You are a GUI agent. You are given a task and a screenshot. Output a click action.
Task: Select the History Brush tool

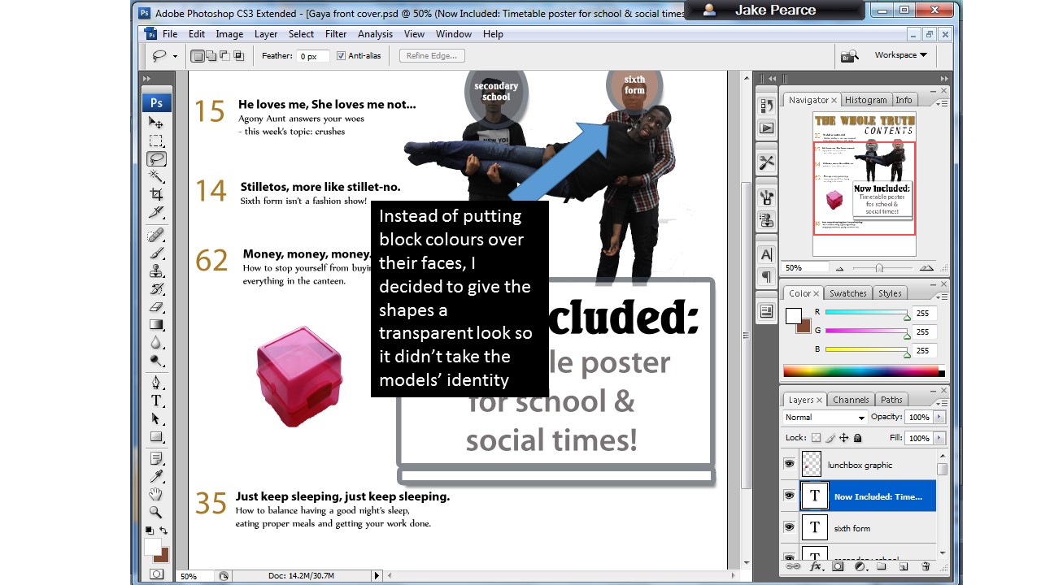156,289
